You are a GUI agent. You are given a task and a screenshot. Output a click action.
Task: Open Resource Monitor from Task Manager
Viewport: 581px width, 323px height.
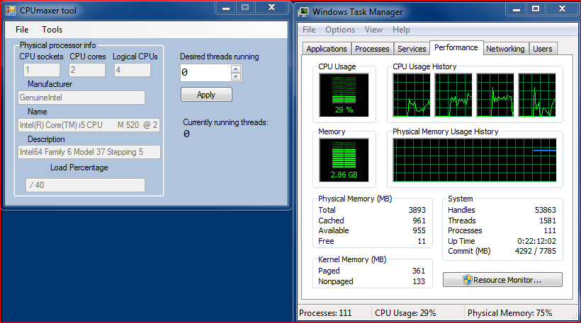click(502, 280)
